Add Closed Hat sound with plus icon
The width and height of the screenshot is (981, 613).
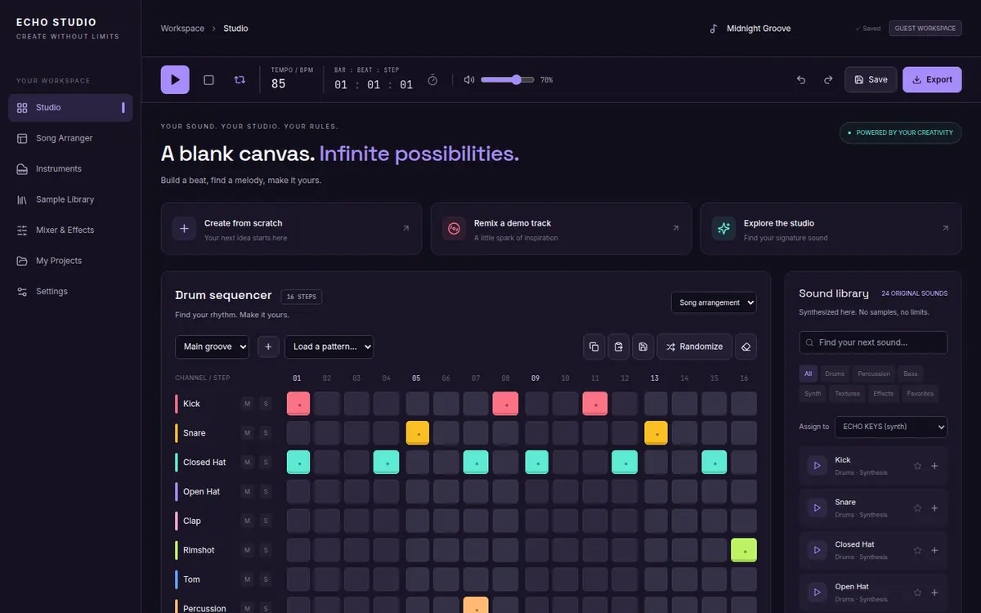click(x=934, y=550)
